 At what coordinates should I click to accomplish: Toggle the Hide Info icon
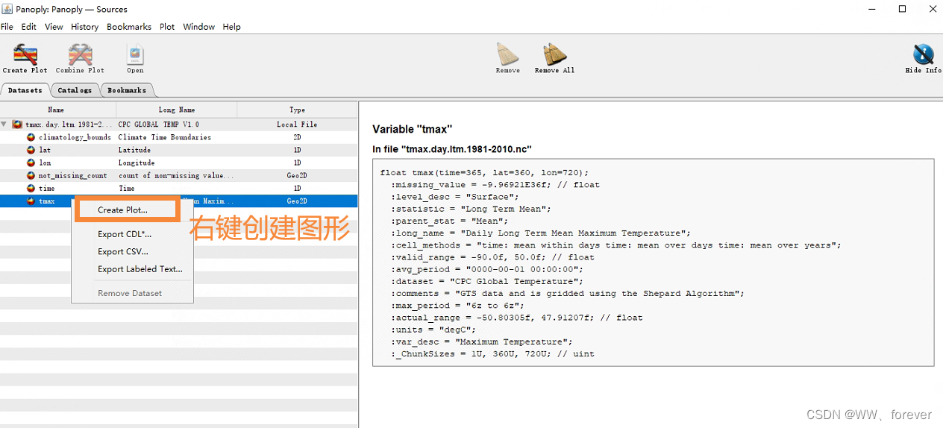[x=924, y=54]
